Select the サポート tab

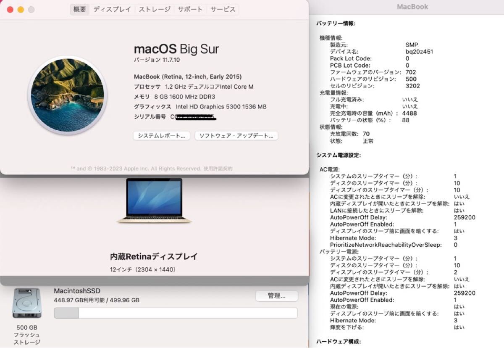click(191, 9)
